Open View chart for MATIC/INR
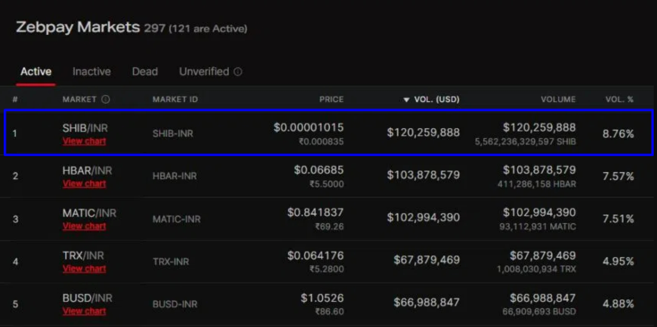This screenshot has height=327, width=657. (85, 226)
